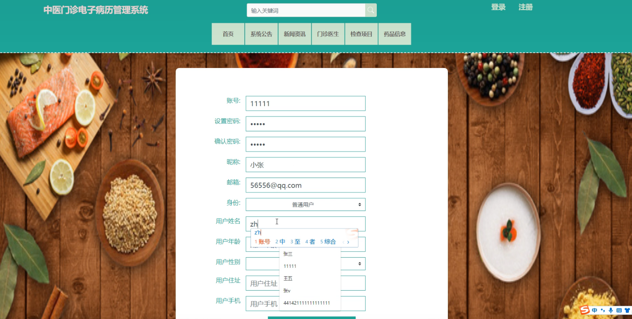Select IME candidate 3 至
Image resolution: width=632 pixels, height=319 pixels.
click(295, 242)
